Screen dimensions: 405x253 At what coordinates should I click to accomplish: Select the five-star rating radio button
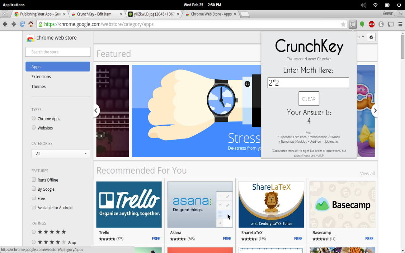click(34, 232)
